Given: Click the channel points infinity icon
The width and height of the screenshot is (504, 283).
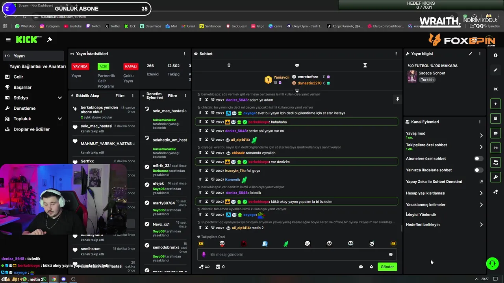Looking at the screenshot, I should click(x=204, y=267).
